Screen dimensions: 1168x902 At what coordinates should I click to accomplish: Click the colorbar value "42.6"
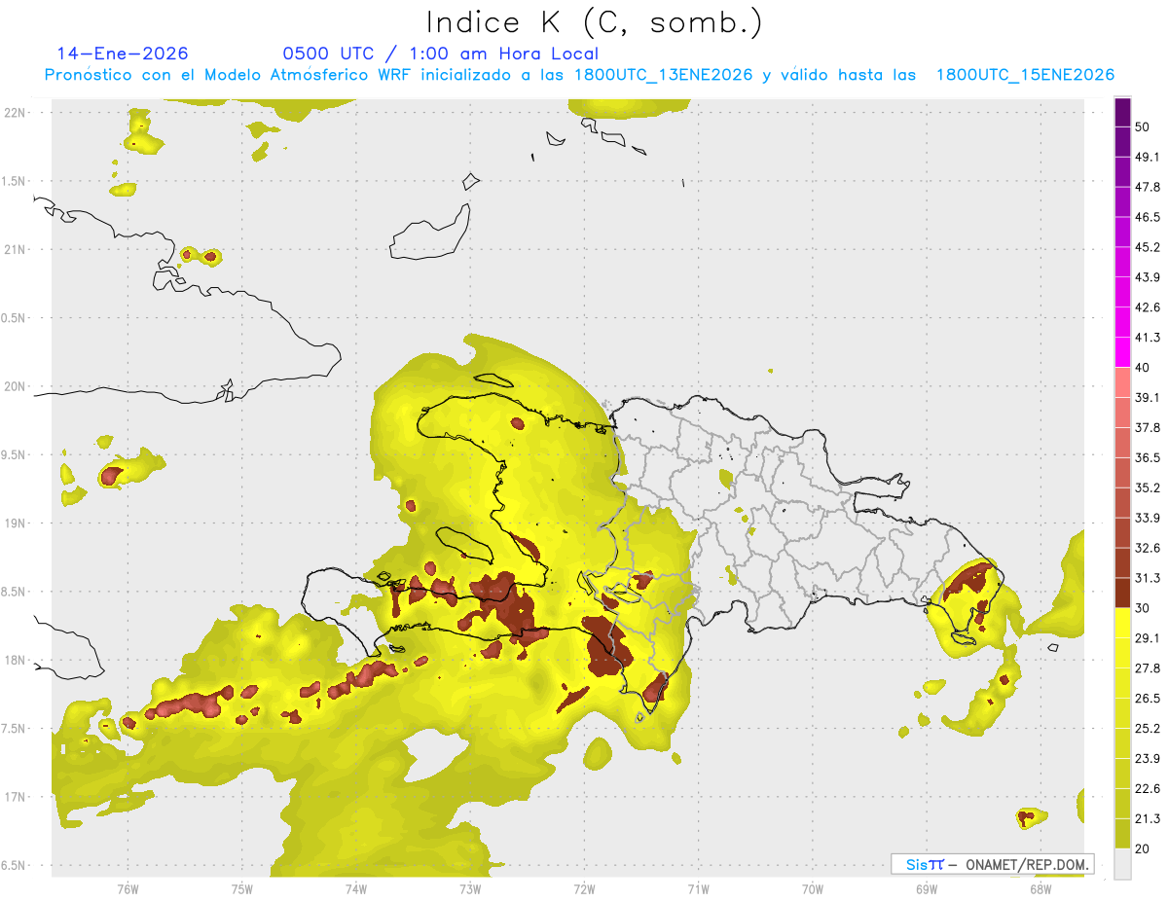[1148, 307]
